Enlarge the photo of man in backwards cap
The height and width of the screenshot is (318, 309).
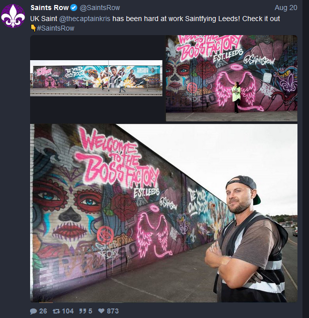click(x=164, y=213)
